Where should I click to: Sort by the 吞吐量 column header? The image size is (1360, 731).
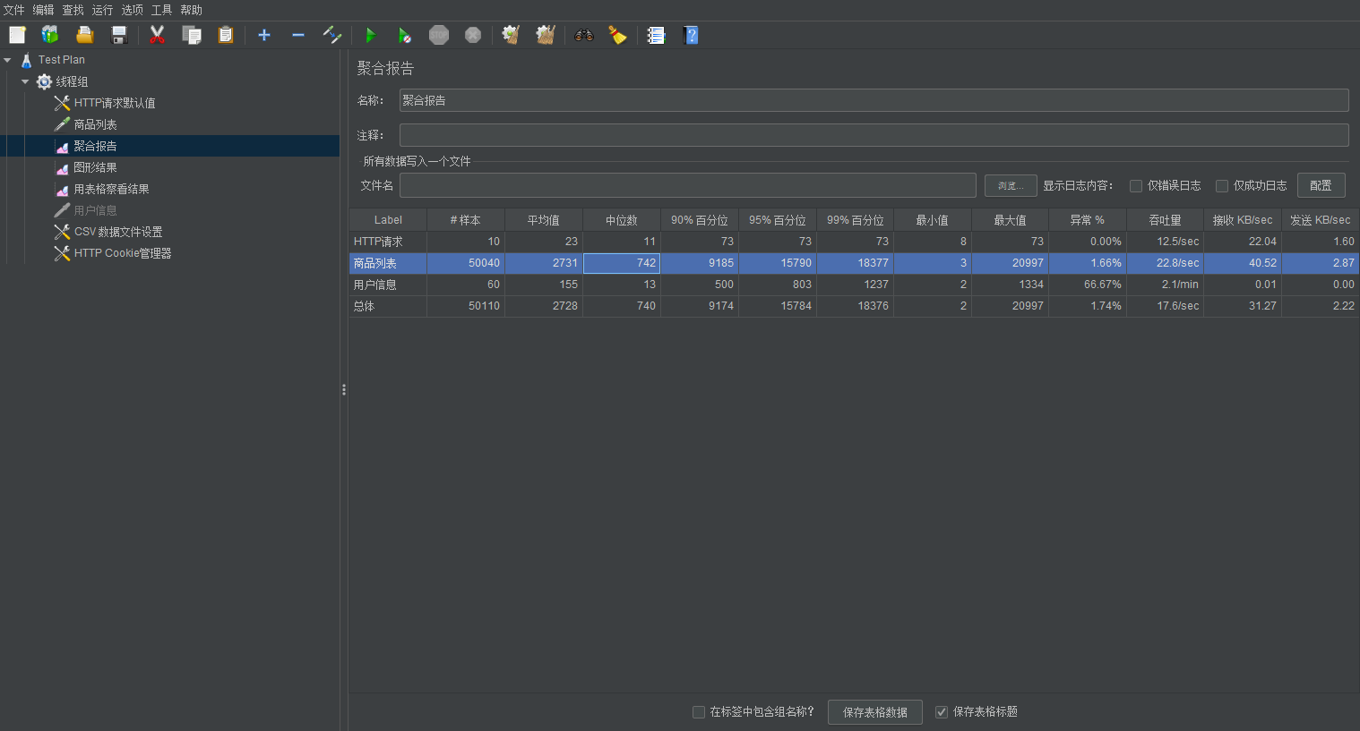(x=1165, y=220)
